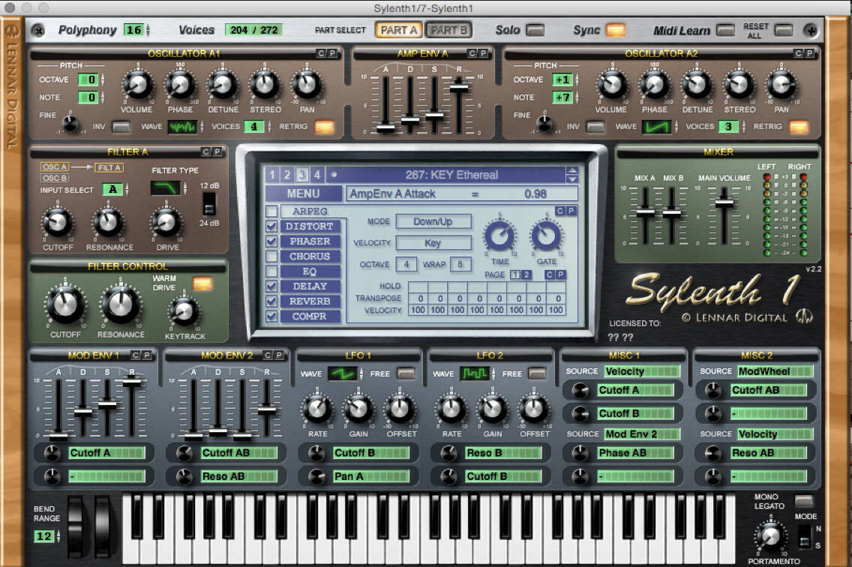Click the Copy (C) button on Oscillator A1
The image size is (852, 567).
[321, 53]
